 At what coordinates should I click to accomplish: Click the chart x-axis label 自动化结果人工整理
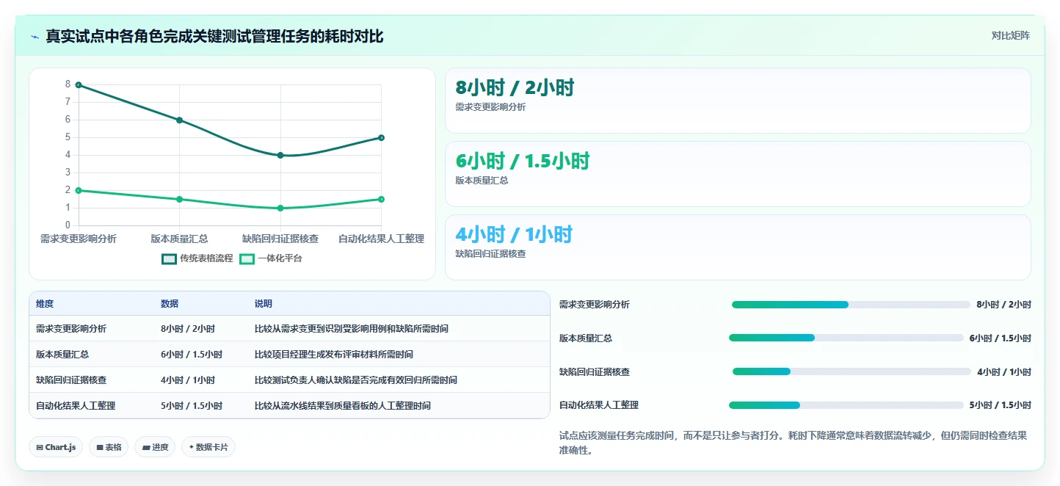coord(381,239)
